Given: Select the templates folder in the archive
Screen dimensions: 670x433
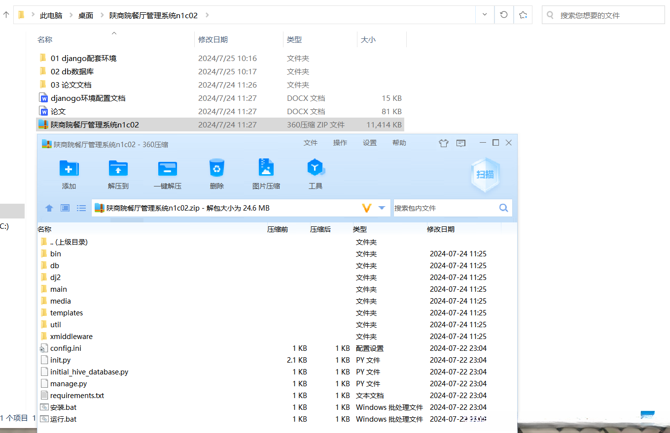Looking at the screenshot, I should tap(67, 313).
